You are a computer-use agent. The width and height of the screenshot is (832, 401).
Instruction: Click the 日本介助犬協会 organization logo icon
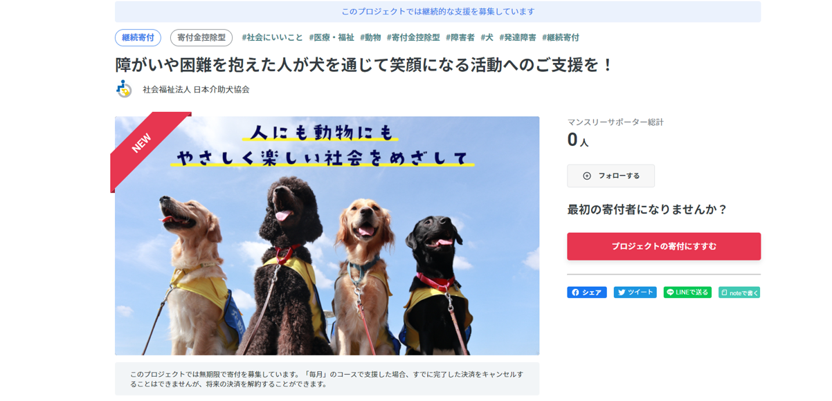124,89
